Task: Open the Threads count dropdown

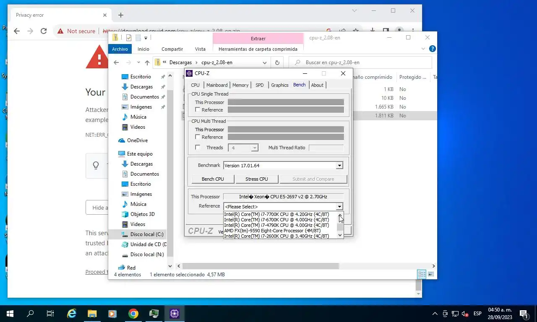Action: tap(254, 148)
